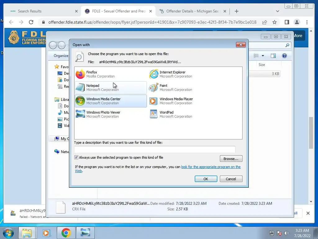318x239 pixels.
Task: Confirm with the OK button
Action: pos(206,179)
